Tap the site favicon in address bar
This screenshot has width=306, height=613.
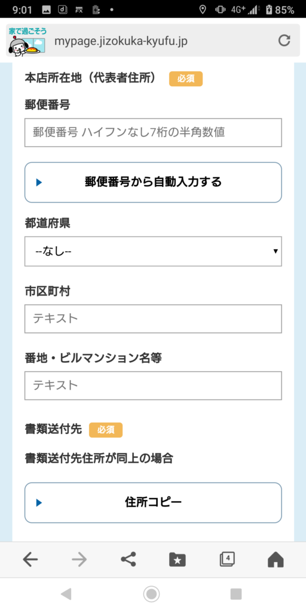(27, 41)
